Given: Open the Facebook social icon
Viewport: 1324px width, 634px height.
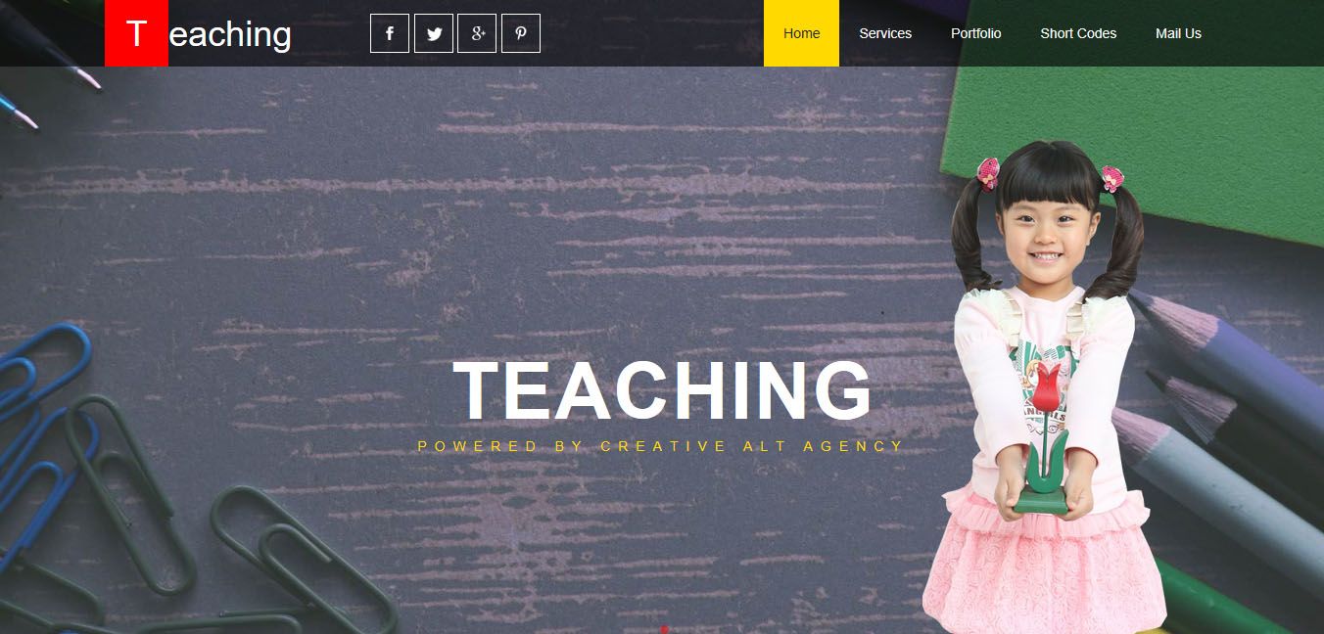Looking at the screenshot, I should (x=389, y=33).
